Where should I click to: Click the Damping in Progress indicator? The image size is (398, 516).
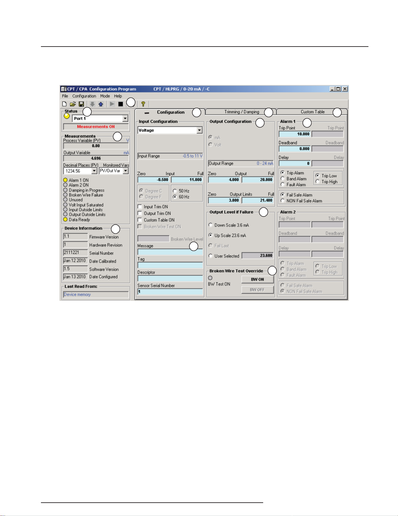[x=65, y=190]
